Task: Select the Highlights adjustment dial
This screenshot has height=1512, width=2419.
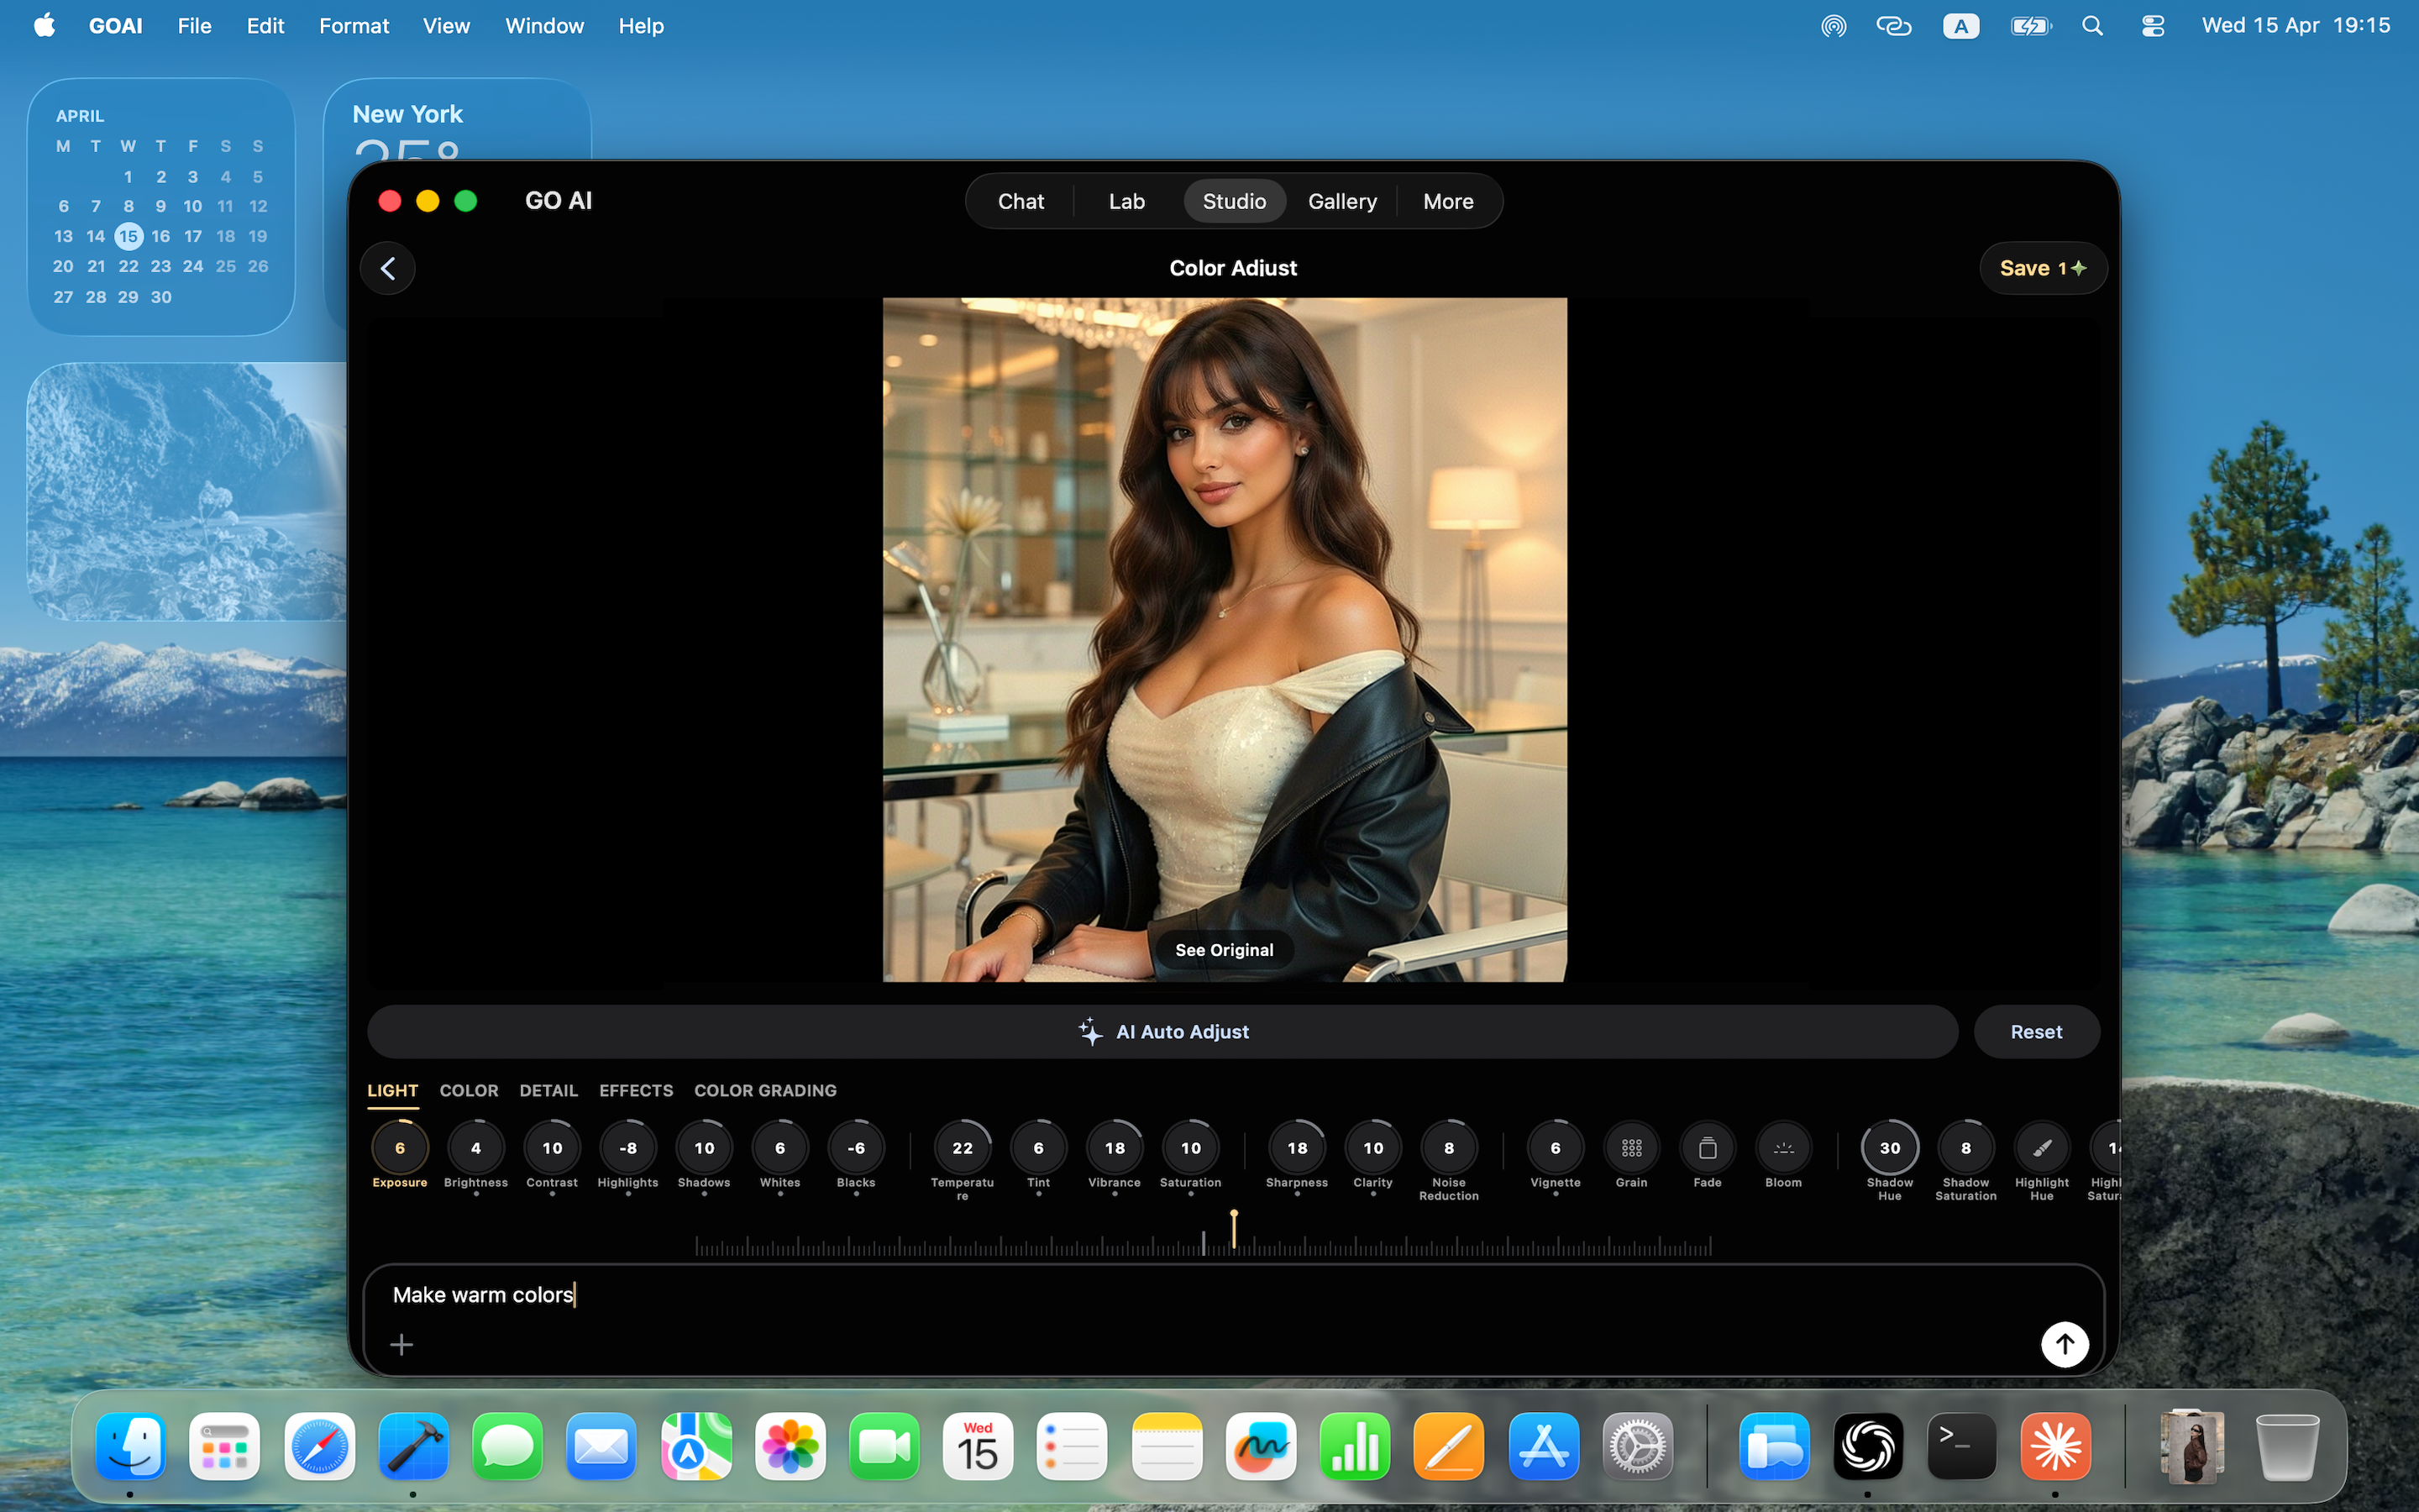Action: point(627,1148)
